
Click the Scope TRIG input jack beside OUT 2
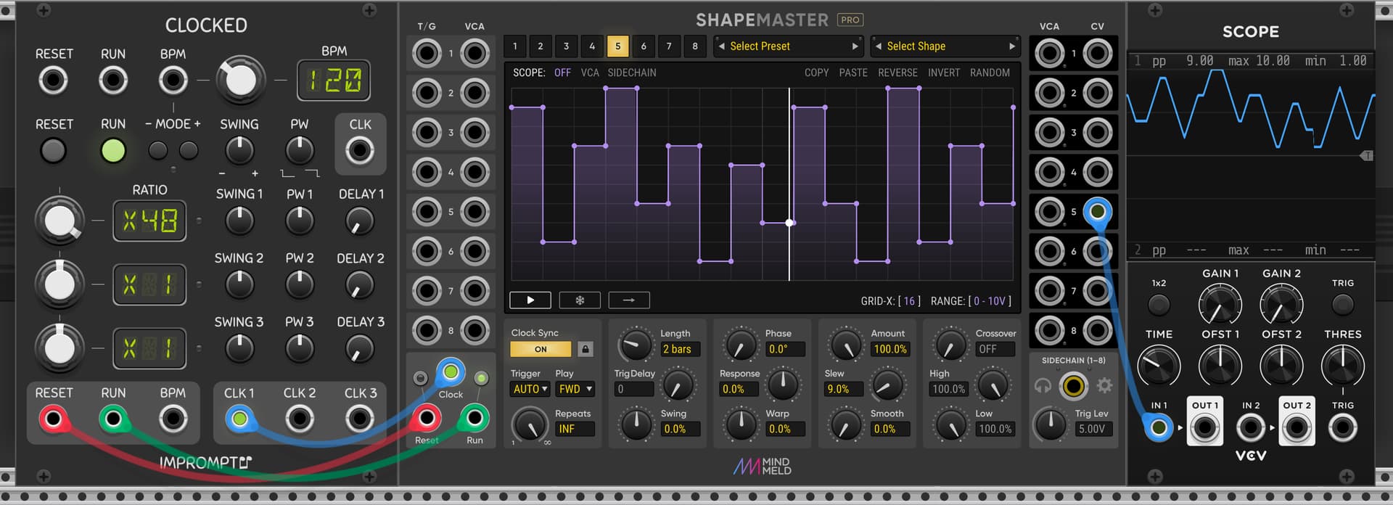tap(1343, 428)
